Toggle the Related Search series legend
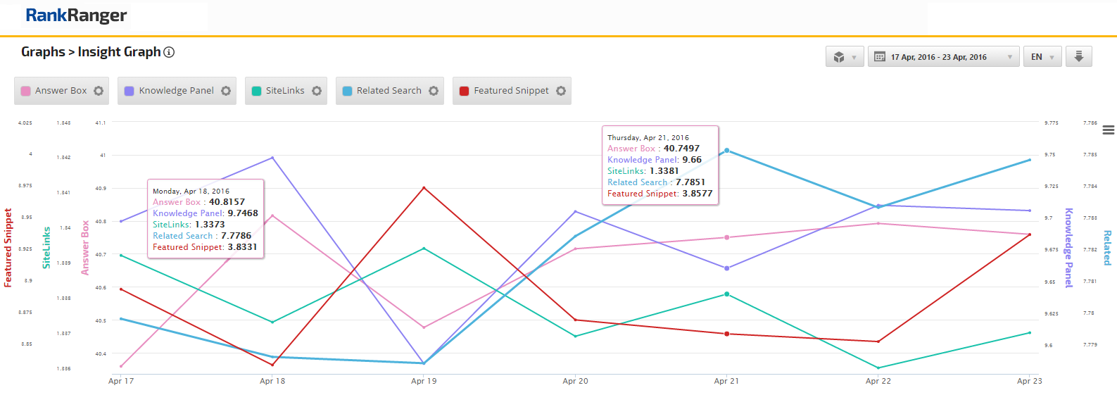Viewport: 1117px width, 395px height. (389, 91)
